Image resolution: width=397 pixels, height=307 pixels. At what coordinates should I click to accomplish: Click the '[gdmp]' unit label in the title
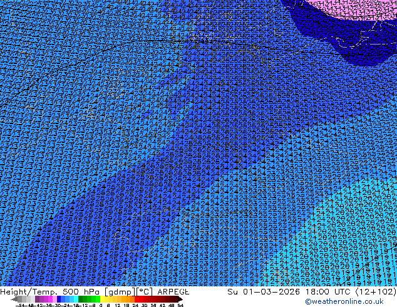pos(119,292)
